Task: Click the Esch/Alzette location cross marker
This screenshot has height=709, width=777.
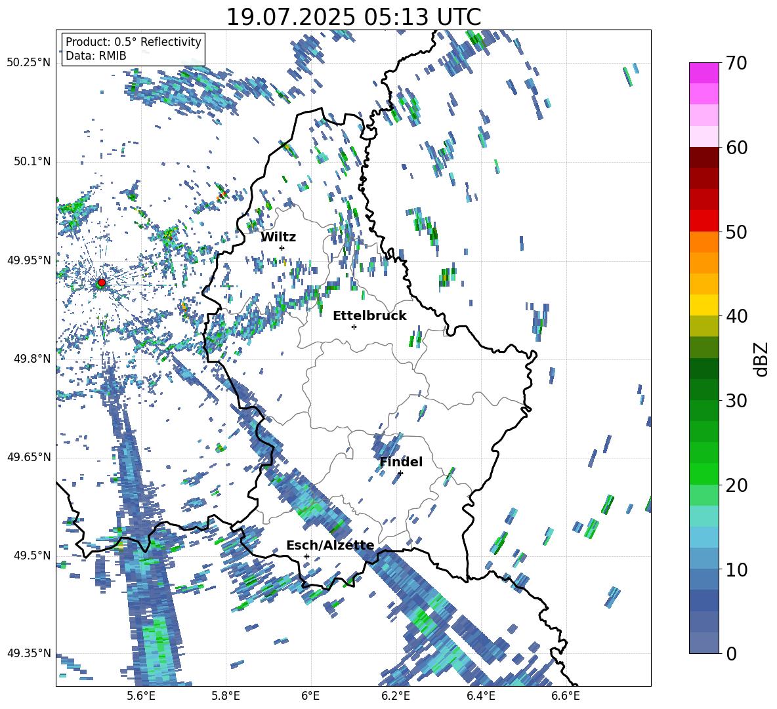Action: [x=306, y=556]
